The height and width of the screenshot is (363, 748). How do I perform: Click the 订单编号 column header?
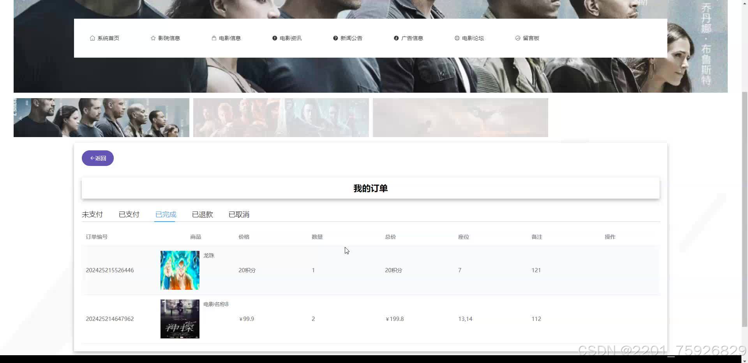click(97, 237)
